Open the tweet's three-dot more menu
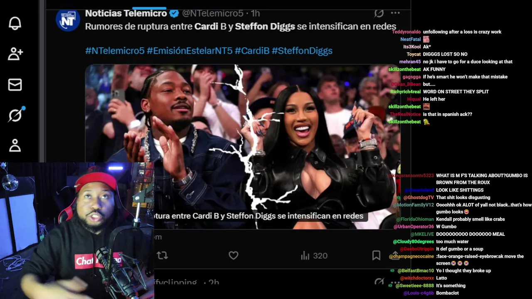This screenshot has height=299, width=532. [x=395, y=13]
